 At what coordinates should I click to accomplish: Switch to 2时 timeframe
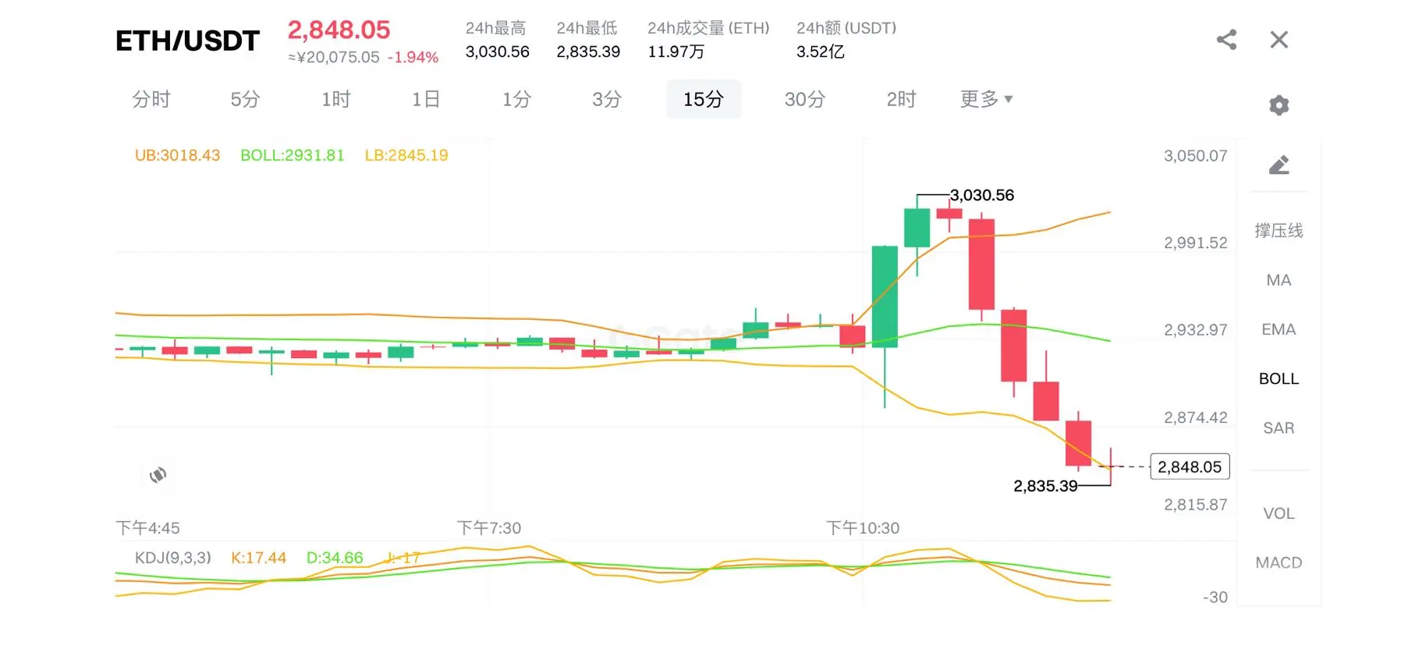point(901,99)
